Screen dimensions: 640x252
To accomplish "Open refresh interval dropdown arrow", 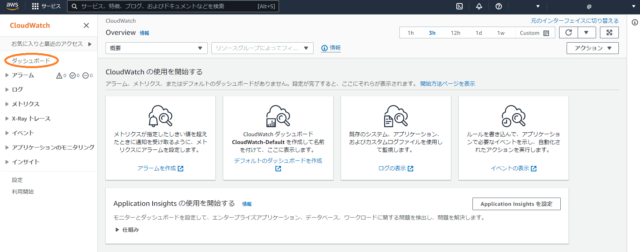I will click(x=586, y=32).
